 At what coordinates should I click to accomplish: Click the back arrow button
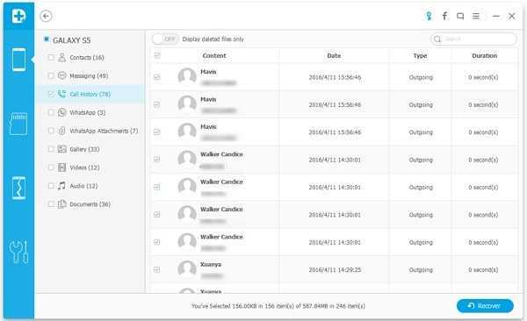click(x=46, y=16)
